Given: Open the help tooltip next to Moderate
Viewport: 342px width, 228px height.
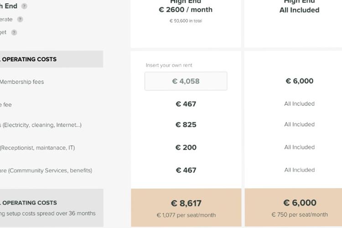Looking at the screenshot, I should coord(20,20).
